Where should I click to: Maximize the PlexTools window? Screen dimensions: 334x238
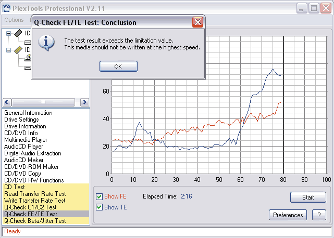point(314,8)
